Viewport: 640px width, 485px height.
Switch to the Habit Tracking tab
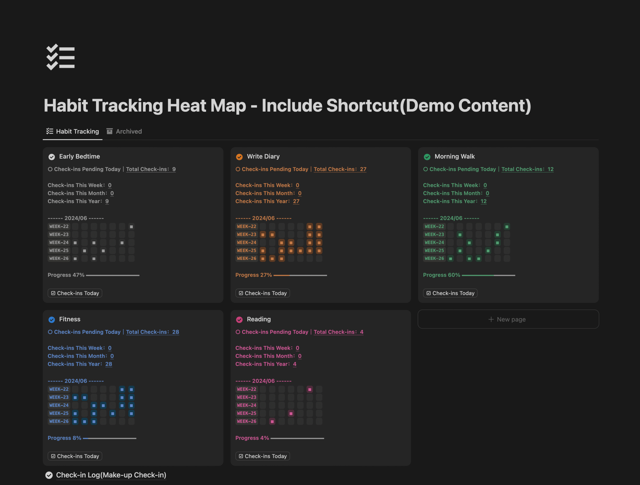pyautogui.click(x=72, y=131)
